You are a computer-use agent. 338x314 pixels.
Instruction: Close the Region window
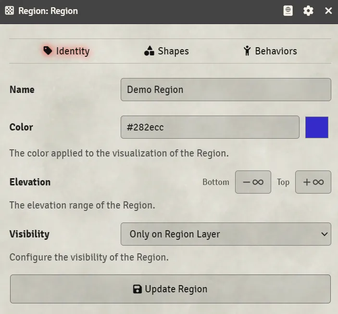pyautogui.click(x=328, y=11)
